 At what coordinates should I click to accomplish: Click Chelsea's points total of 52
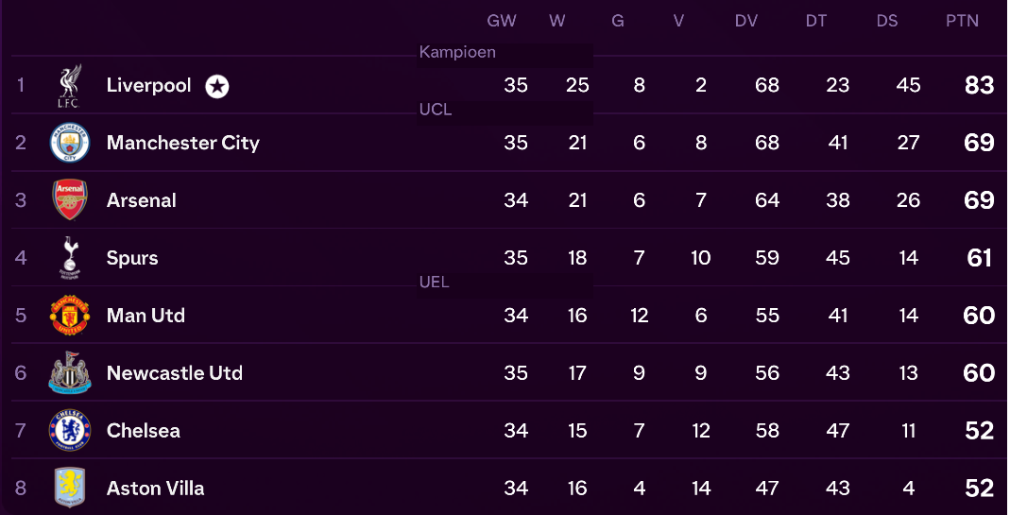tap(979, 431)
